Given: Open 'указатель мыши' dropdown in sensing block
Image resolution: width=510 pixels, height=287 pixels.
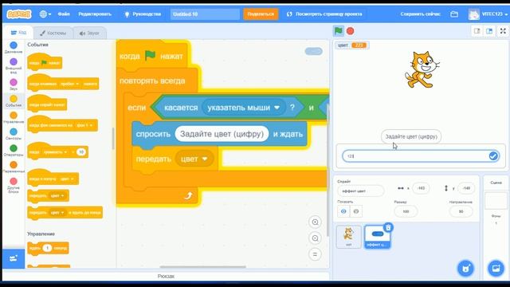Looking at the screenshot, I should tap(243, 108).
